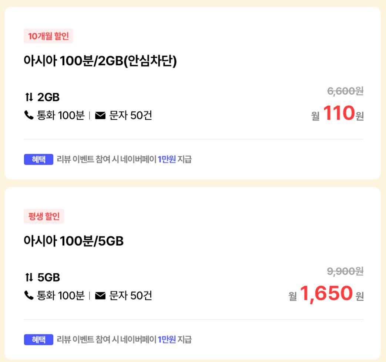This screenshot has width=386, height=362.
Task: Click the 10개월 할인 badge
Action: (48, 37)
